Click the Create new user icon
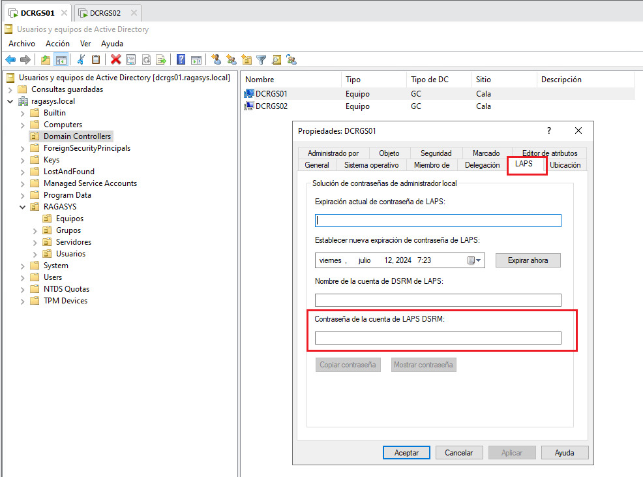This screenshot has height=477, width=643. tap(216, 59)
